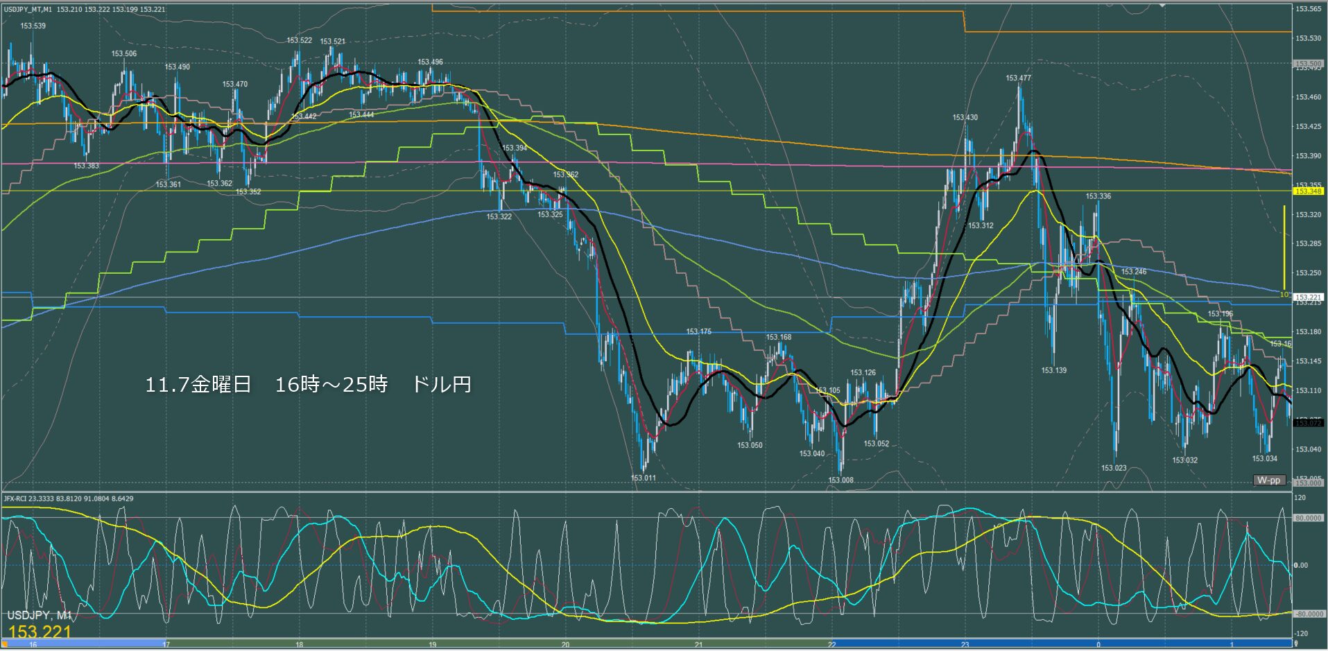Click the white 153.221 current price tag

1308,297
